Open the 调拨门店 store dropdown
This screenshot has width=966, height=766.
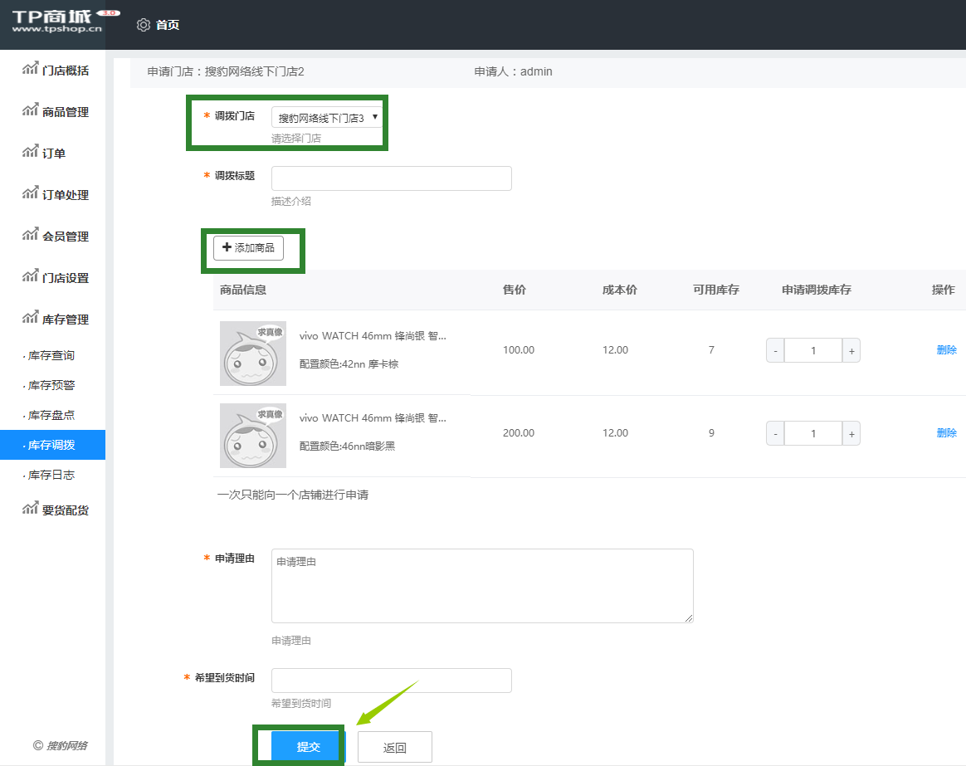[x=327, y=118]
